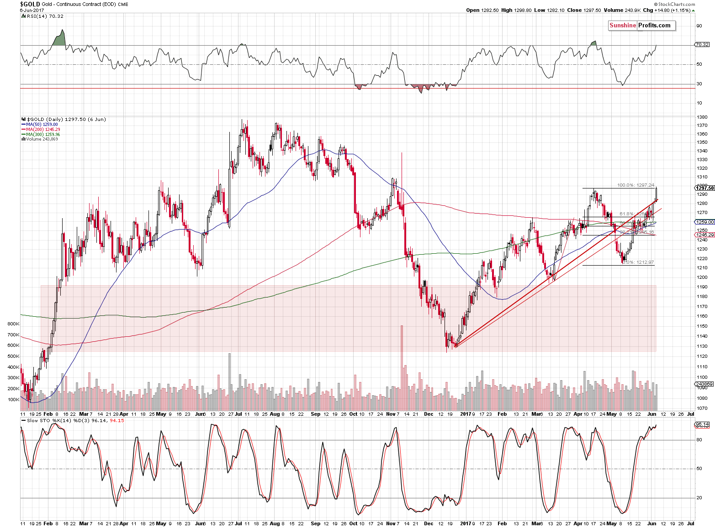Click the Chg +14.80 (+1.15%) value
Viewport: 715px width, 528px height.
click(667, 10)
